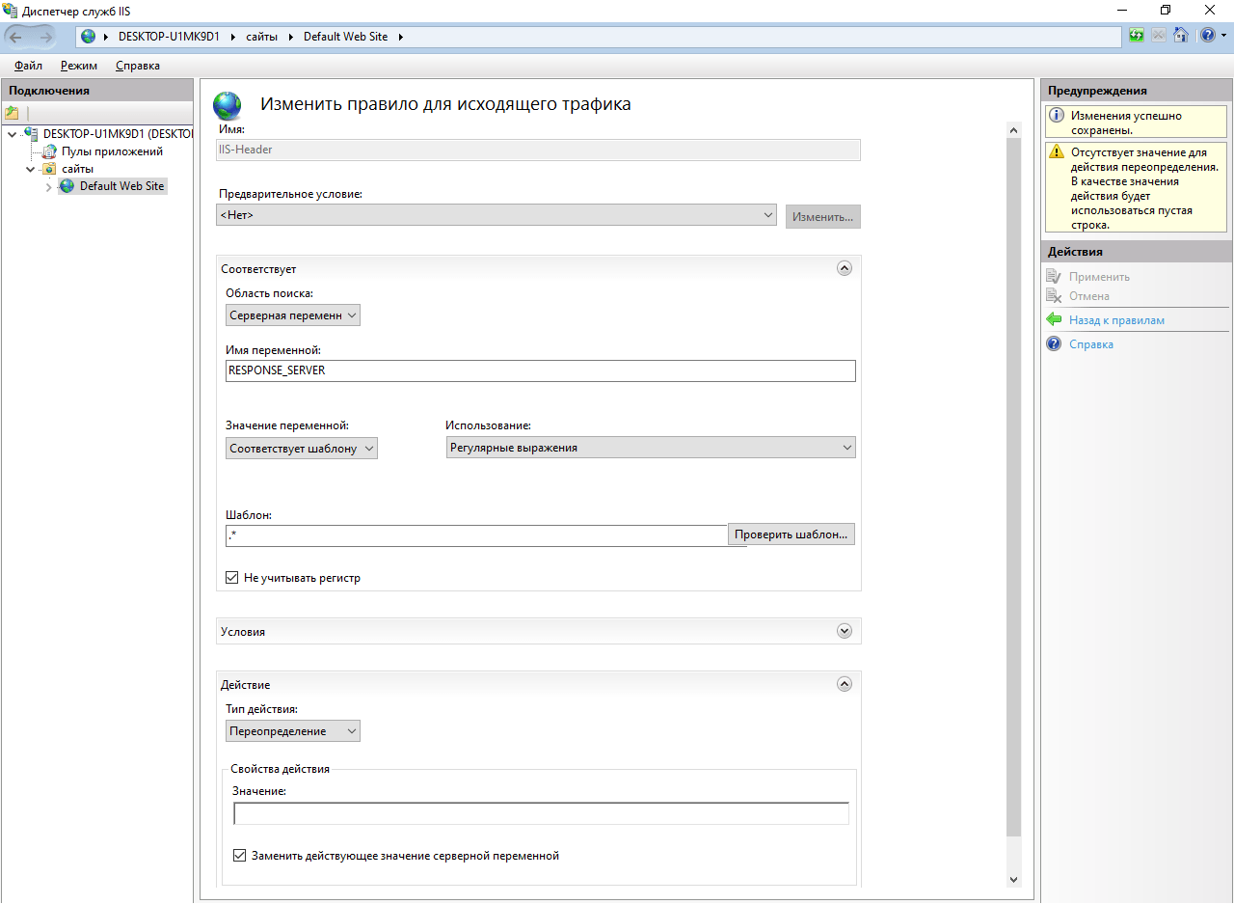Click the "Проверить шаблон..." button
The height and width of the screenshot is (904, 1234).
tap(791, 534)
